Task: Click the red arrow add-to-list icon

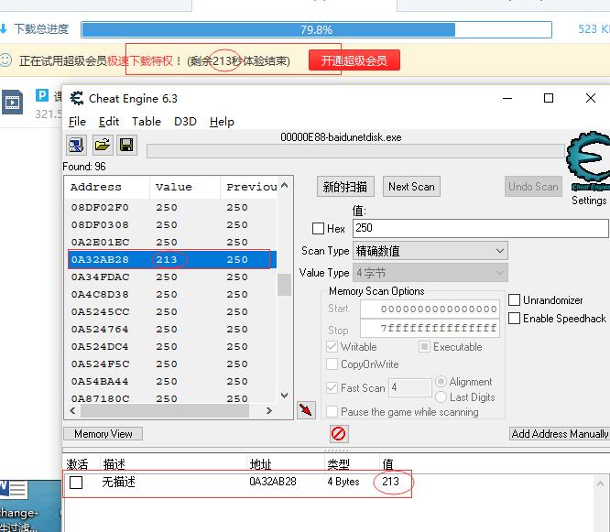Action: pyautogui.click(x=307, y=409)
